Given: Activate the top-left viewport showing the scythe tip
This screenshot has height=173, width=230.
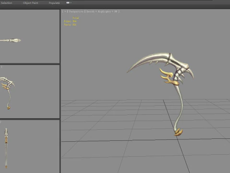Looking at the screenshot, I should point(30,37).
